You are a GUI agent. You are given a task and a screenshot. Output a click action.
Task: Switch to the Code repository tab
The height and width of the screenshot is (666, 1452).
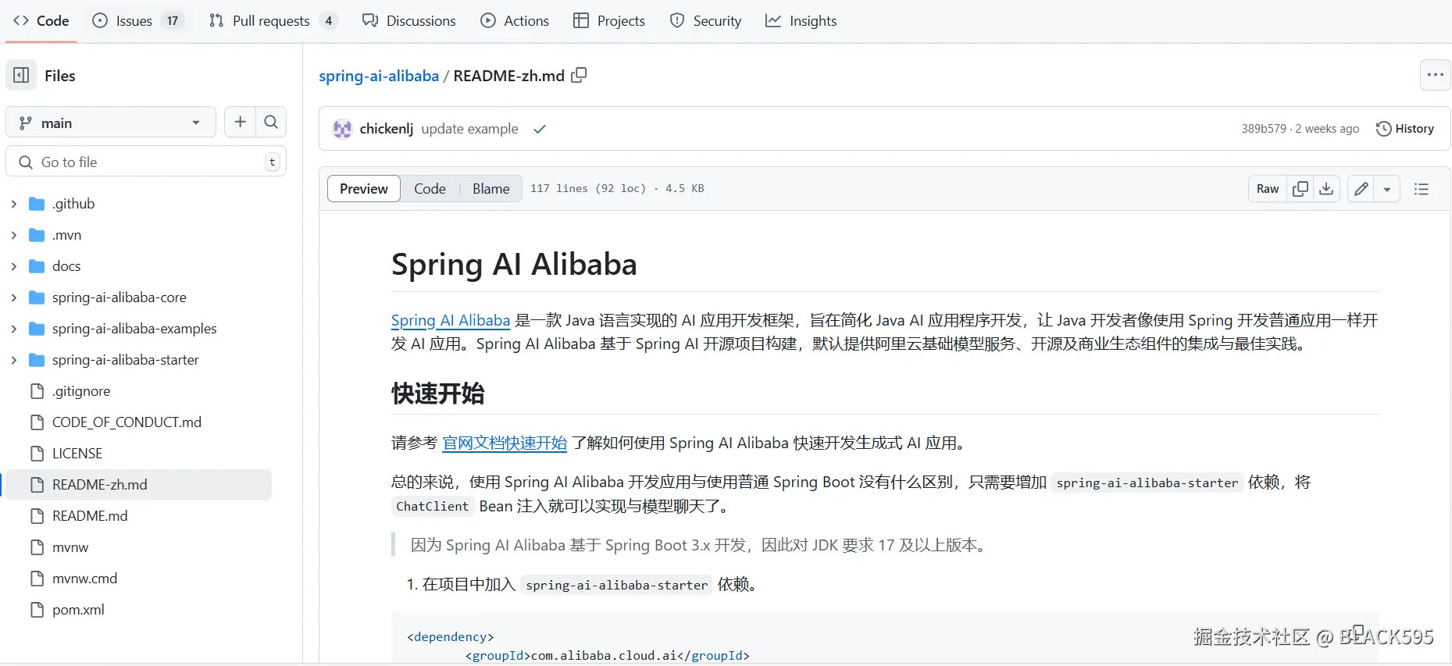click(x=41, y=21)
